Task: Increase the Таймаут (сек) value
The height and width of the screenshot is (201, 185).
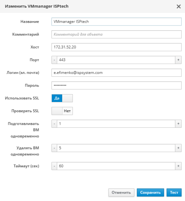Action: pos(178,166)
